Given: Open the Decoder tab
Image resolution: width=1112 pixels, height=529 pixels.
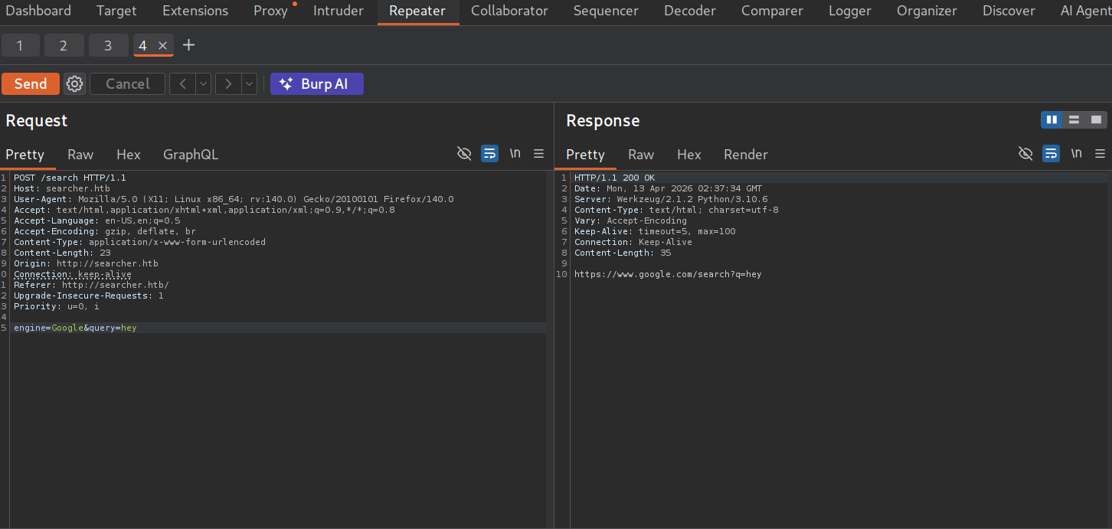Looking at the screenshot, I should tap(690, 11).
